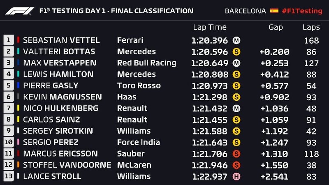Image resolution: width=329 pixels, height=185 pixels.
Task: Click Force India's pink colour bar
Action: tap(18, 142)
